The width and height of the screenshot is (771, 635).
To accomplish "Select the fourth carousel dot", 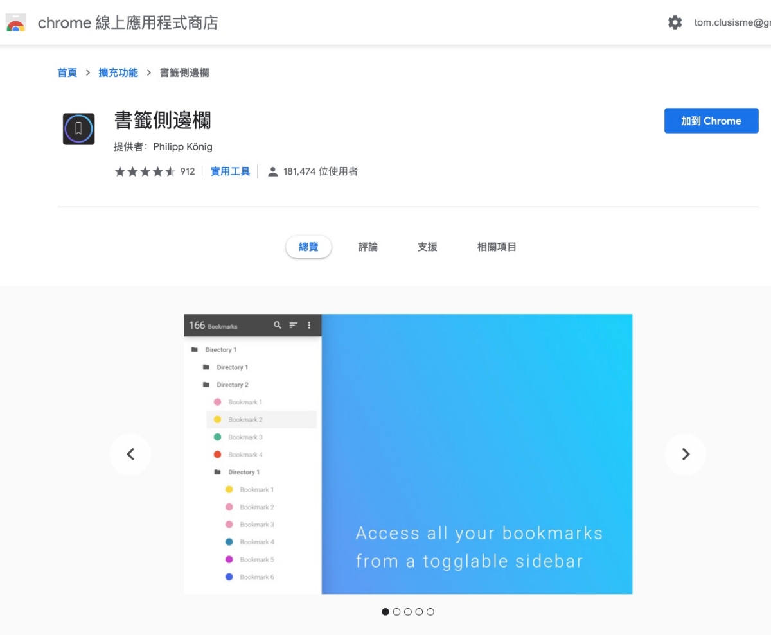I will click(x=419, y=612).
